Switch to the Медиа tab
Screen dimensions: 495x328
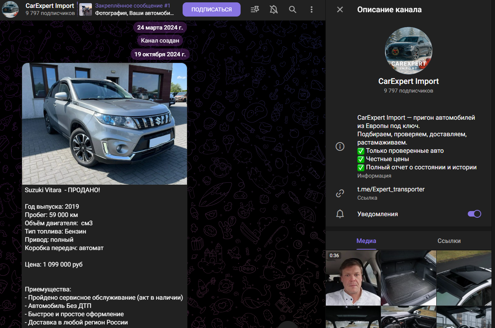(x=366, y=241)
